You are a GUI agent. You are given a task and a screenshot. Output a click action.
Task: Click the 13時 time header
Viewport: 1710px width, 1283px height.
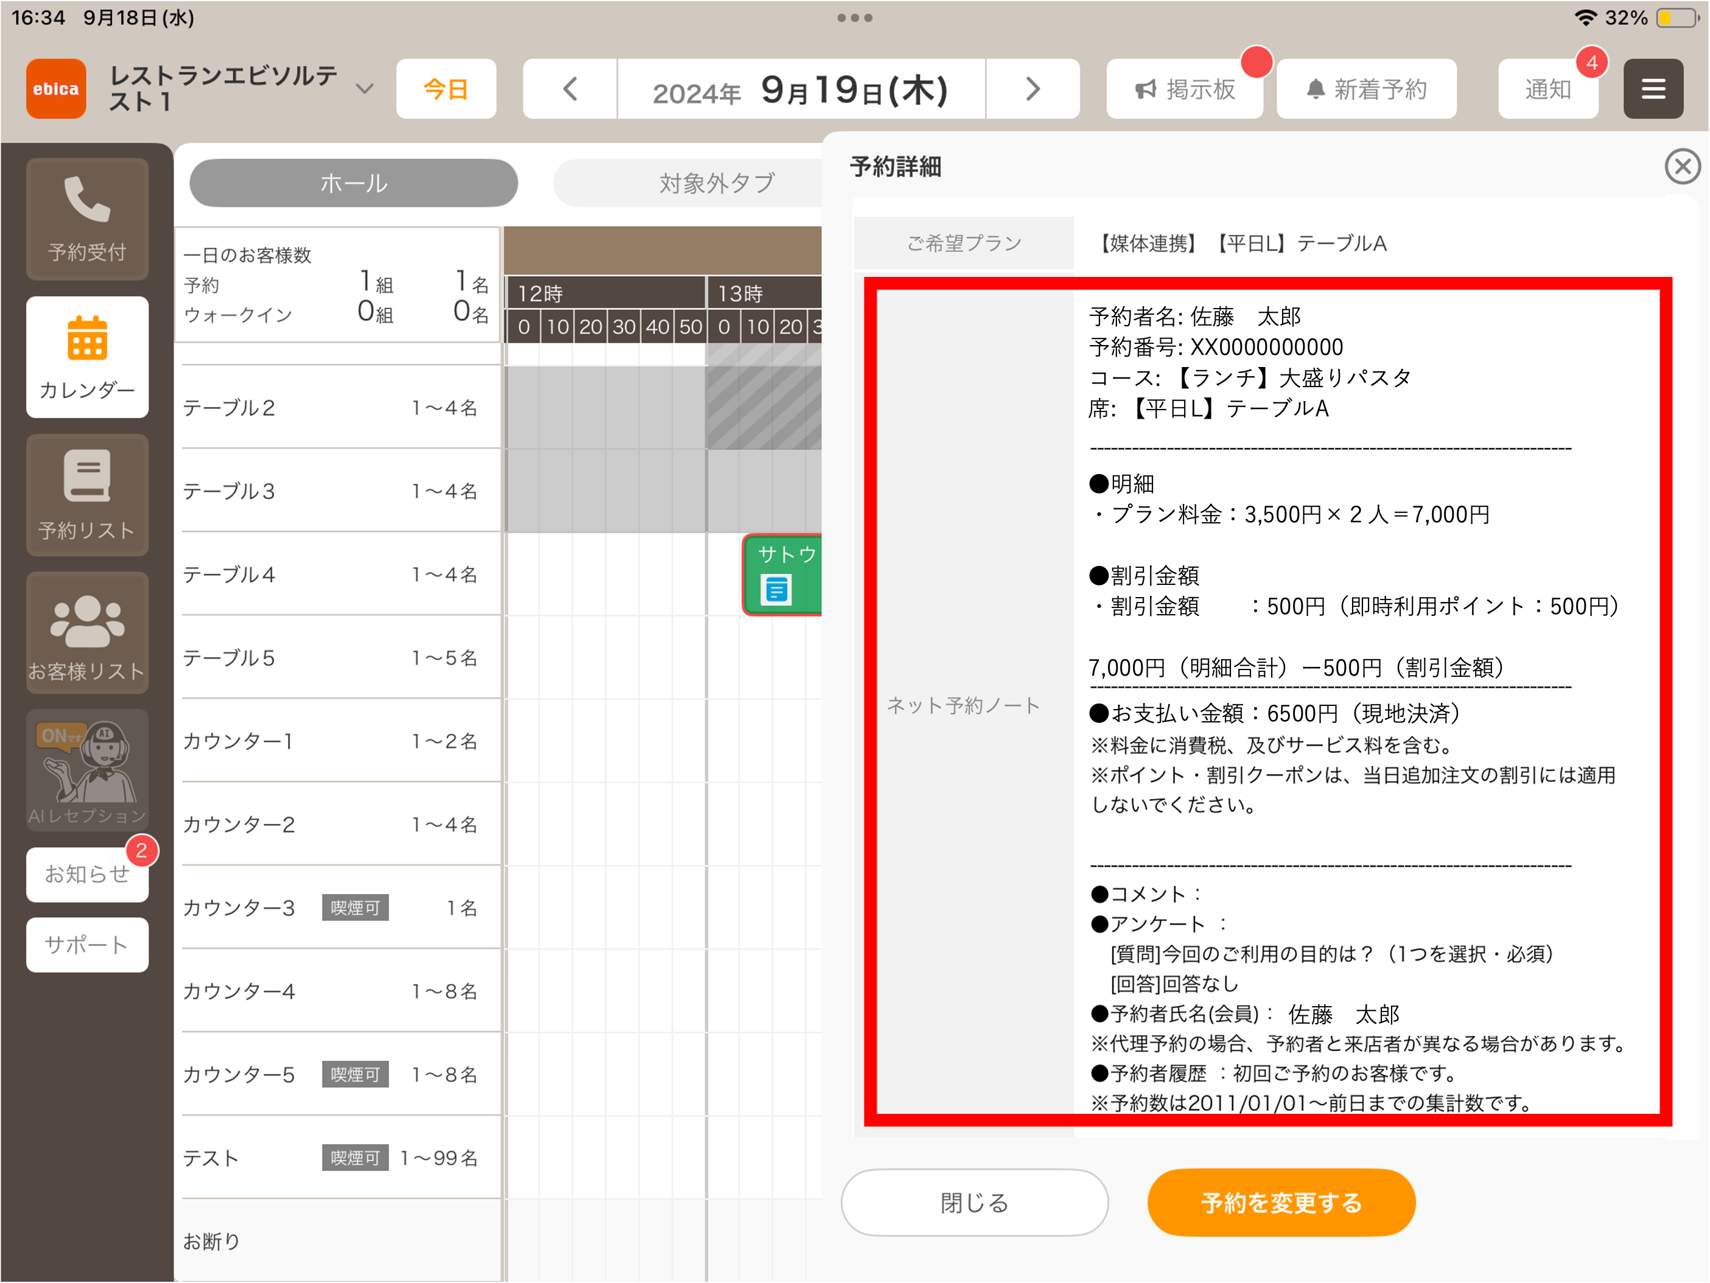pos(765,294)
